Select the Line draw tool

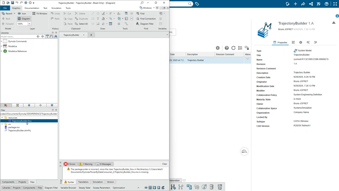[93, 13]
